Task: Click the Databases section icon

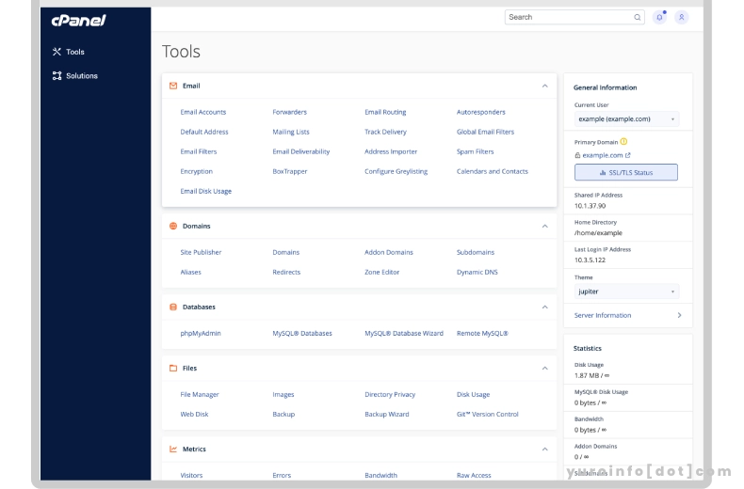Action: 173,308
